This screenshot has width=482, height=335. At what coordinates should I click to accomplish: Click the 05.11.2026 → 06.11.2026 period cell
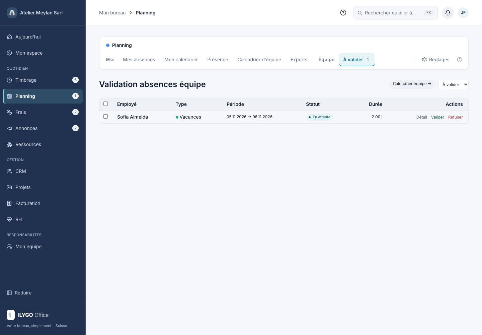click(249, 117)
